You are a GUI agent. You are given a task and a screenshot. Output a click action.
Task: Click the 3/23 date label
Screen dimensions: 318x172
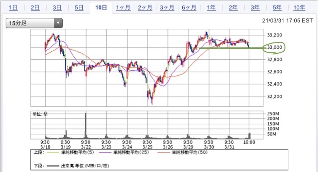click(x=106, y=147)
